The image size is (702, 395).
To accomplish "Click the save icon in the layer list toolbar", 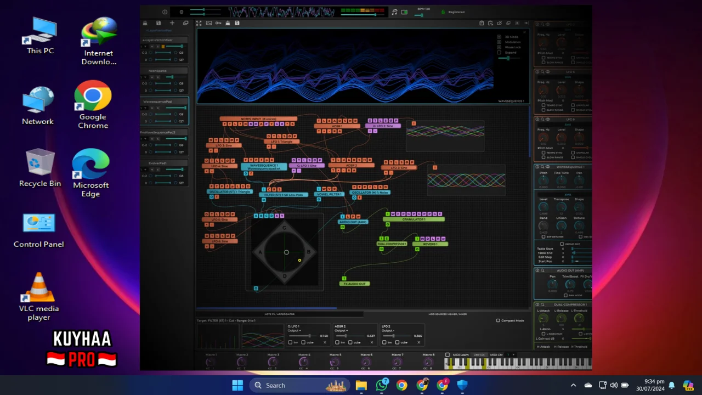I will click(158, 23).
